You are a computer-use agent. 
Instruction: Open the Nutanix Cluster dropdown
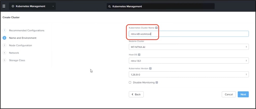[189, 47]
